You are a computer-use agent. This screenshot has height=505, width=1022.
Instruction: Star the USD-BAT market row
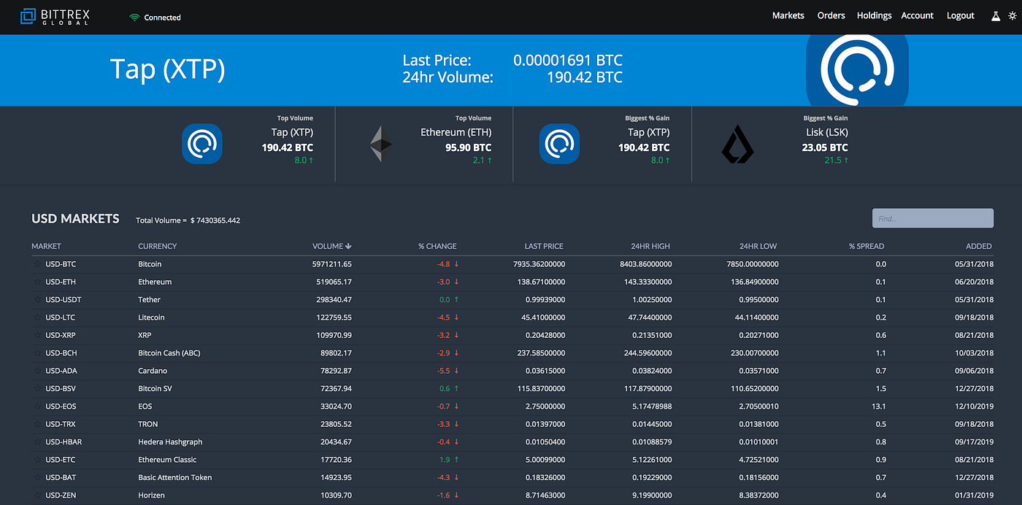coord(37,477)
